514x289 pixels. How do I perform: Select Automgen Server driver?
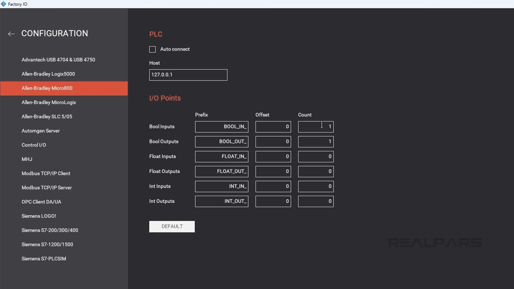click(x=64, y=131)
